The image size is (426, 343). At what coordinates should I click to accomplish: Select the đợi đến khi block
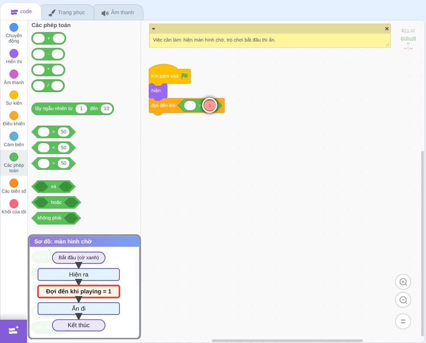pyautogui.click(x=163, y=106)
